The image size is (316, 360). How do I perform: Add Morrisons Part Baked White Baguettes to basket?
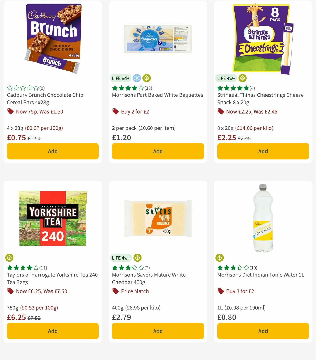(x=158, y=151)
